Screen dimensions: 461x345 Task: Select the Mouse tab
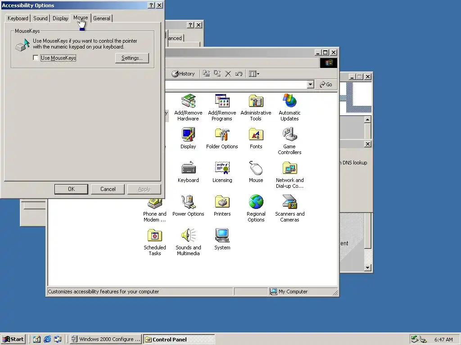[x=81, y=18]
